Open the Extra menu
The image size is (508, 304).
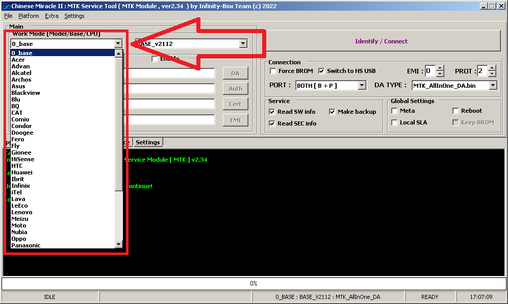(52, 16)
